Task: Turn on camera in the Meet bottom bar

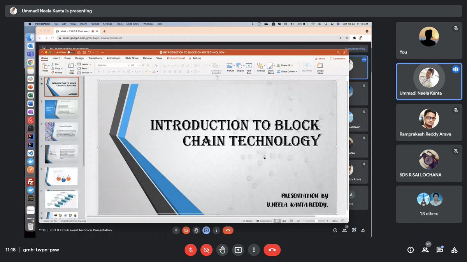Action: coord(206,250)
